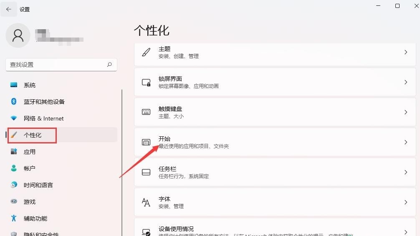This screenshot has height=236, width=420.
Task: Click the 帐户 person icon
Action: [x=14, y=168]
